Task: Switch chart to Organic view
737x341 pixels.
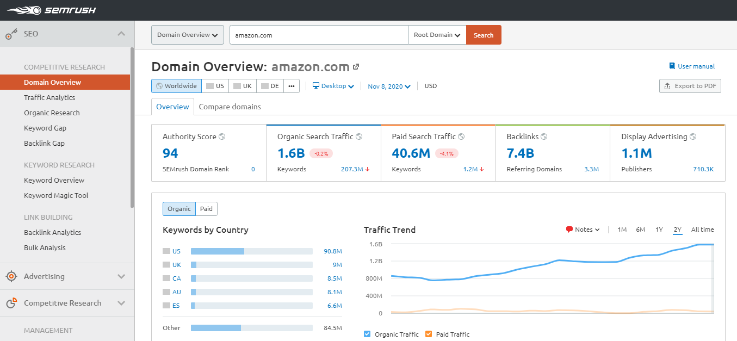Action: (x=179, y=209)
